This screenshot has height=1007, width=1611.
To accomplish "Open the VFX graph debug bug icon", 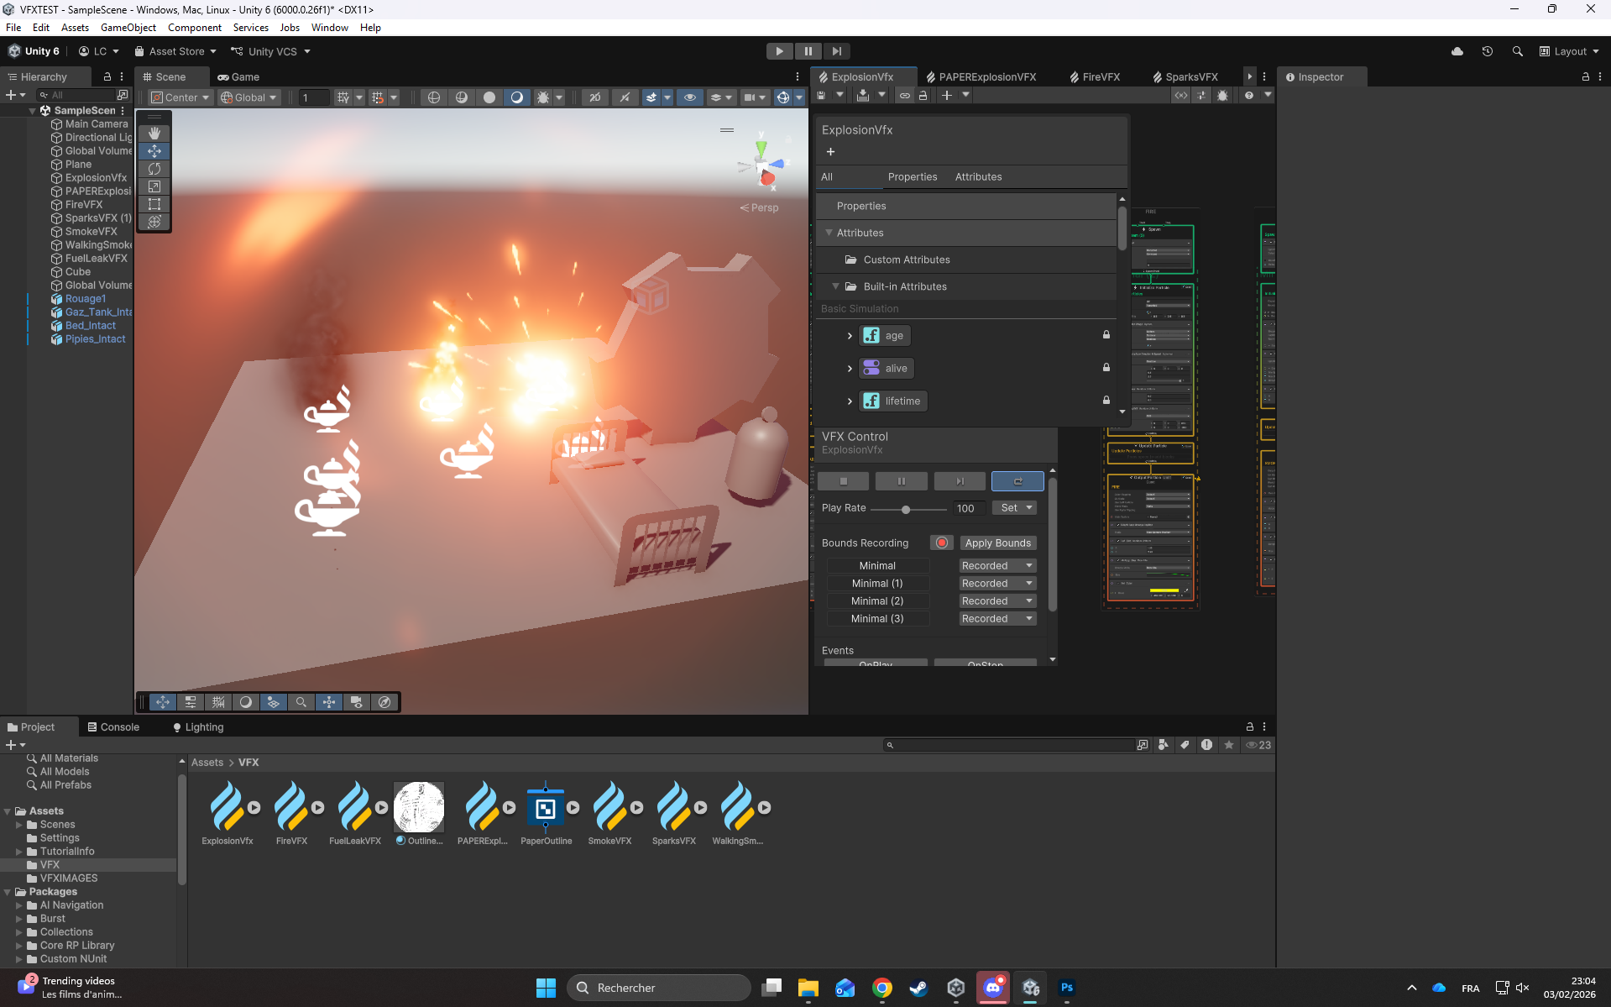I will pyautogui.click(x=1222, y=96).
